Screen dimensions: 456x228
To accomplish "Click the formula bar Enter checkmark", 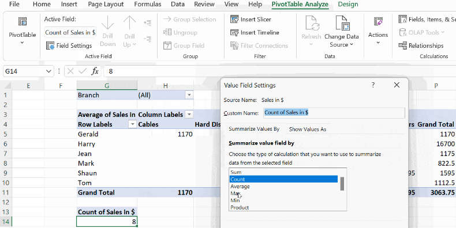I will [x=83, y=71].
